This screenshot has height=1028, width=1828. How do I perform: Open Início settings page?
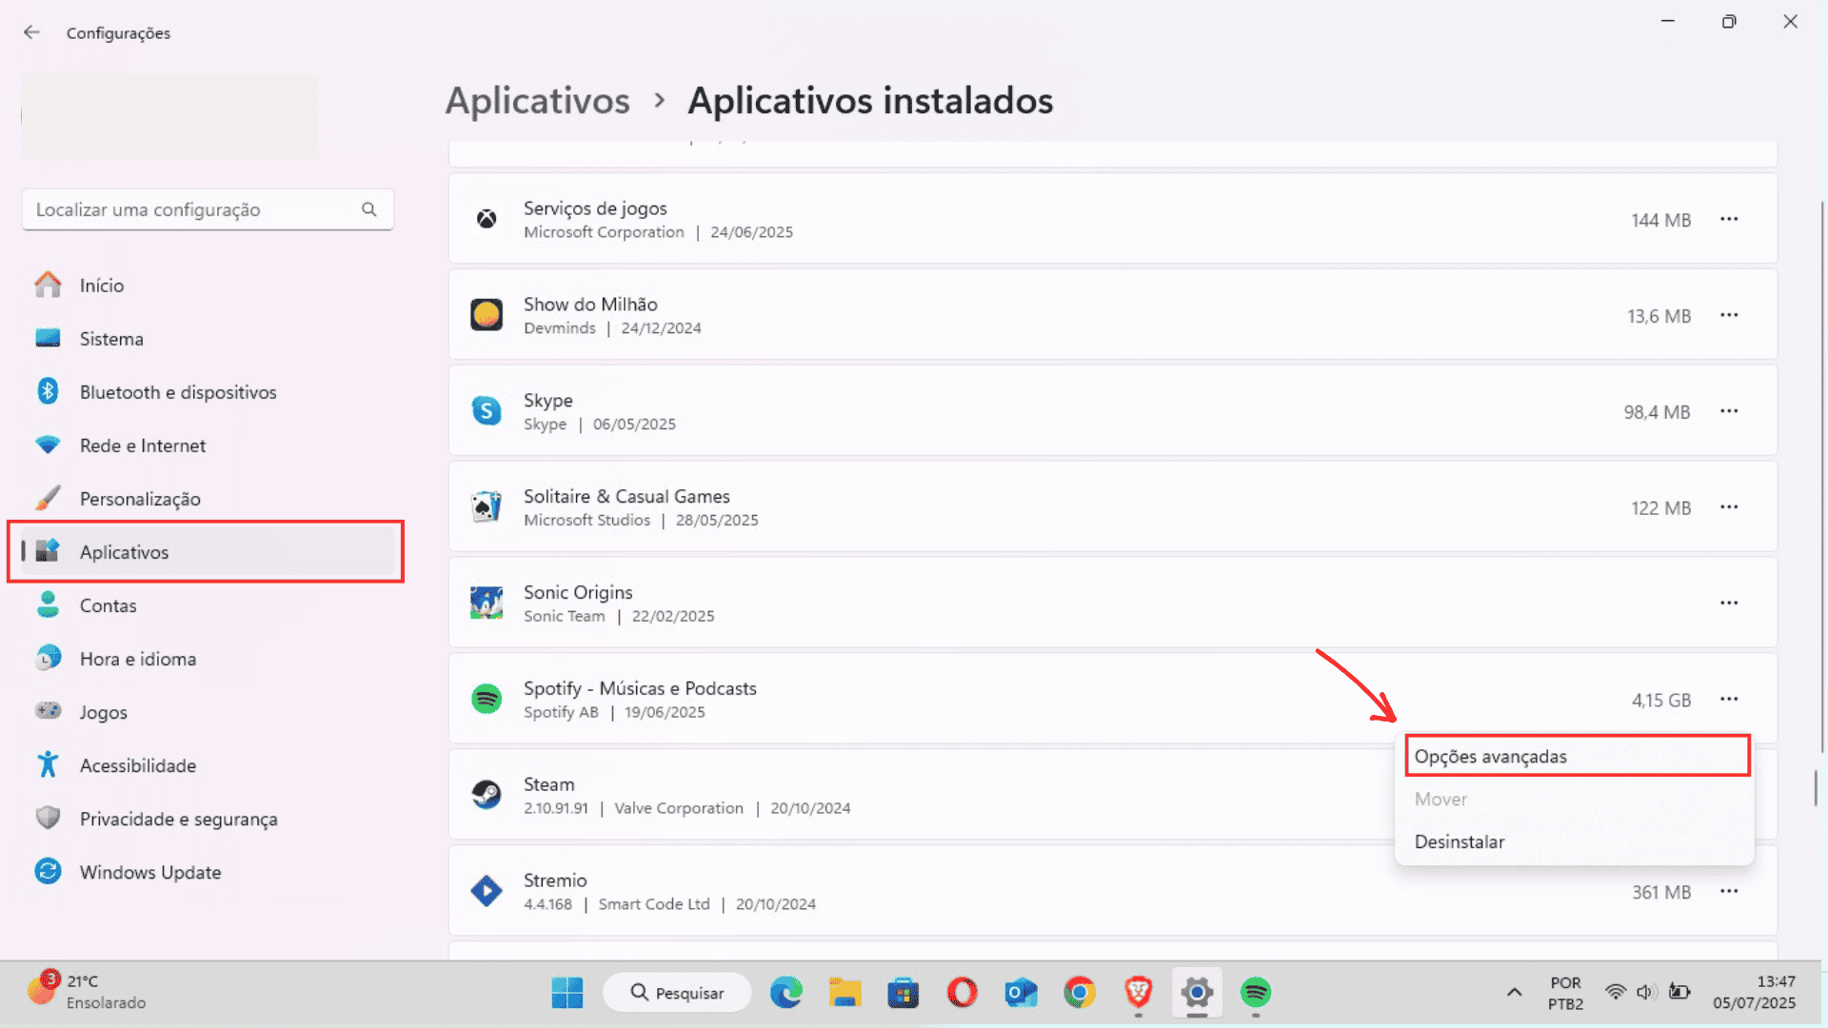pos(208,286)
